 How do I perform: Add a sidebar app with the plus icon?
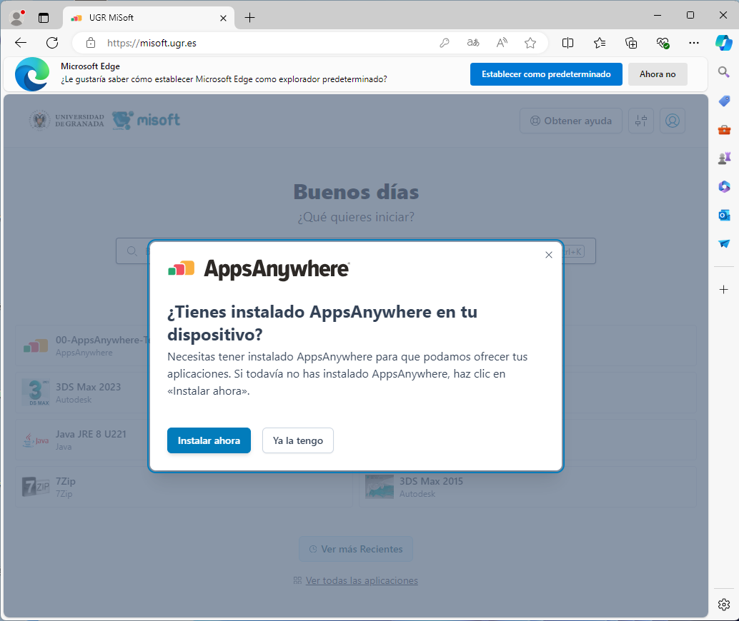pyautogui.click(x=724, y=290)
